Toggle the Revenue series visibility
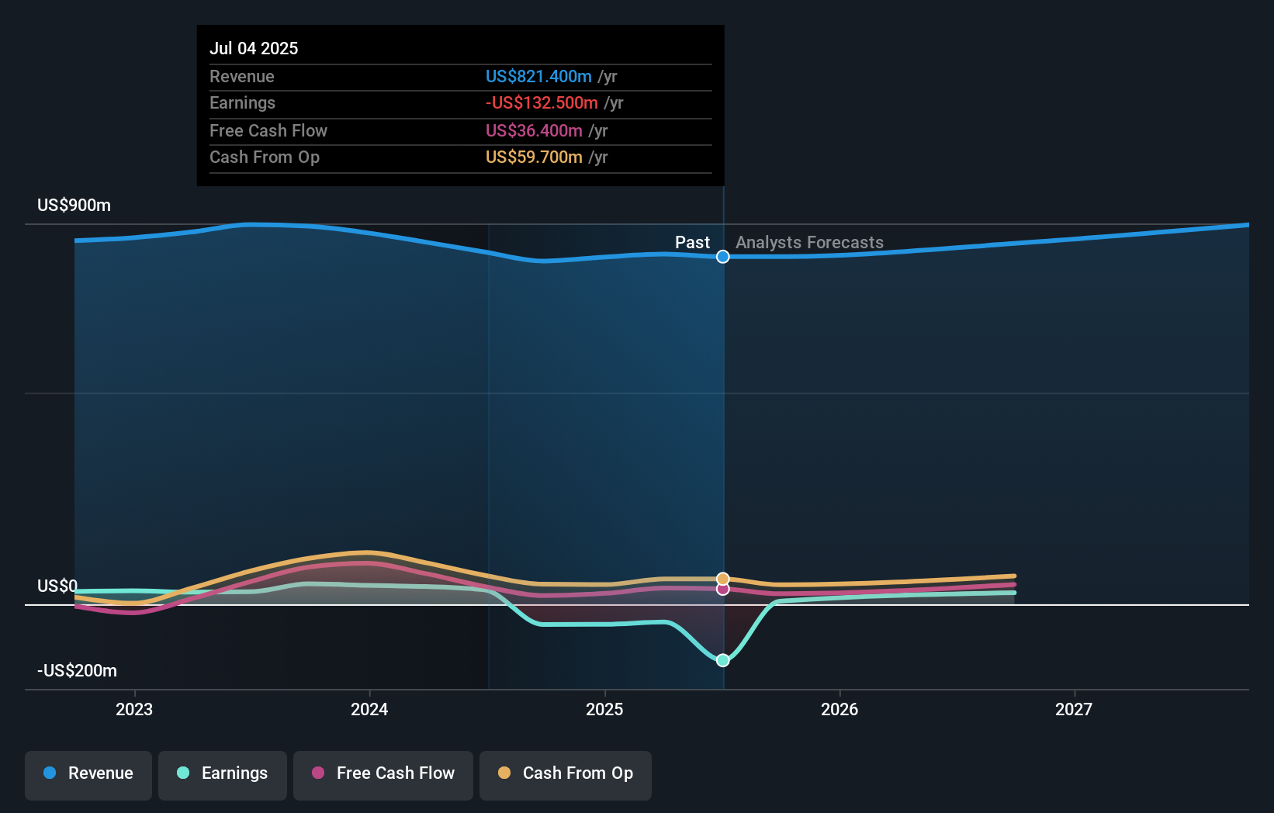The height and width of the screenshot is (813, 1274). (x=88, y=773)
